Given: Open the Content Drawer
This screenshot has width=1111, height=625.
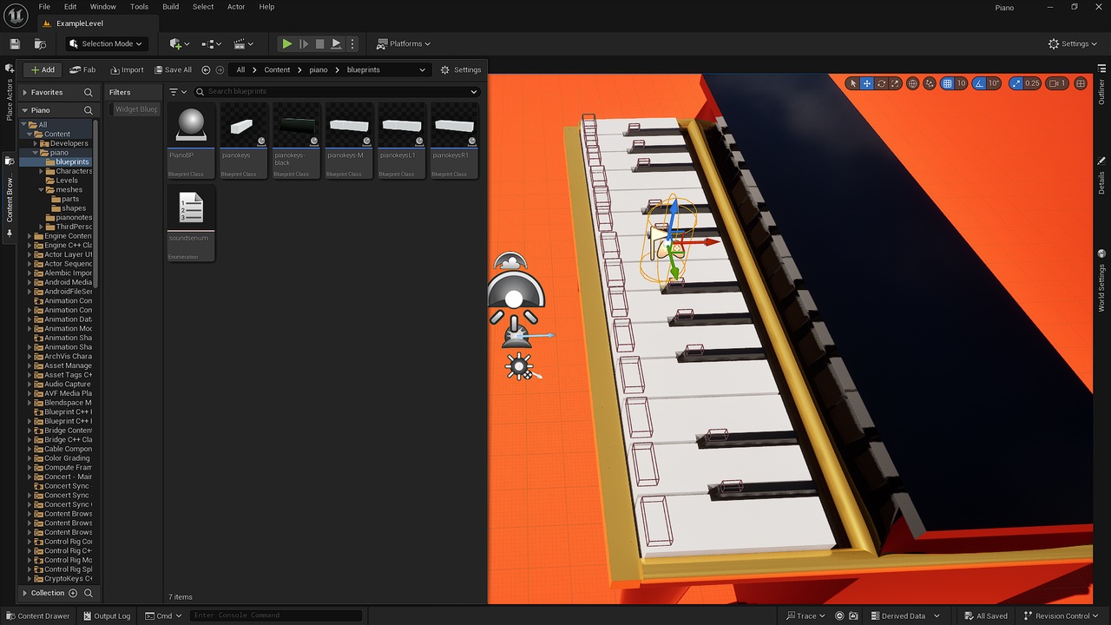Looking at the screenshot, I should 37,615.
